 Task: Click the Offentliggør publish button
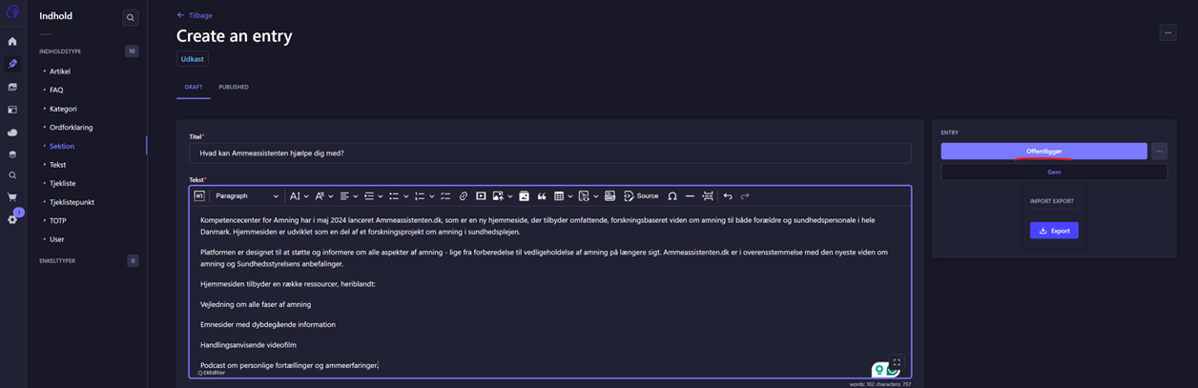pos(1043,152)
